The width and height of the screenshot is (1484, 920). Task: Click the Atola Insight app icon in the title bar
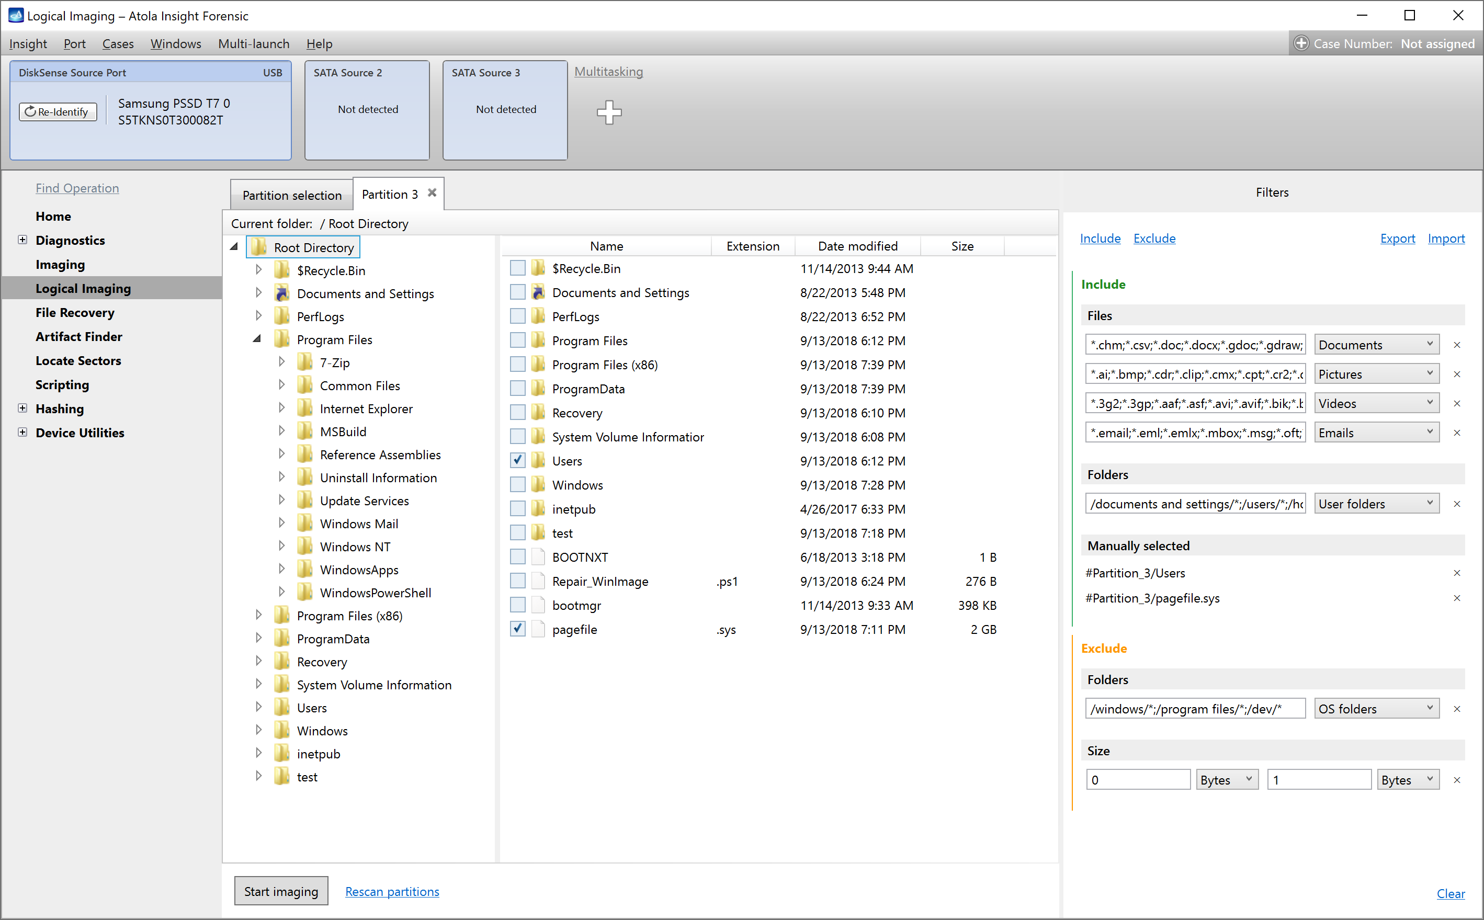(15, 15)
